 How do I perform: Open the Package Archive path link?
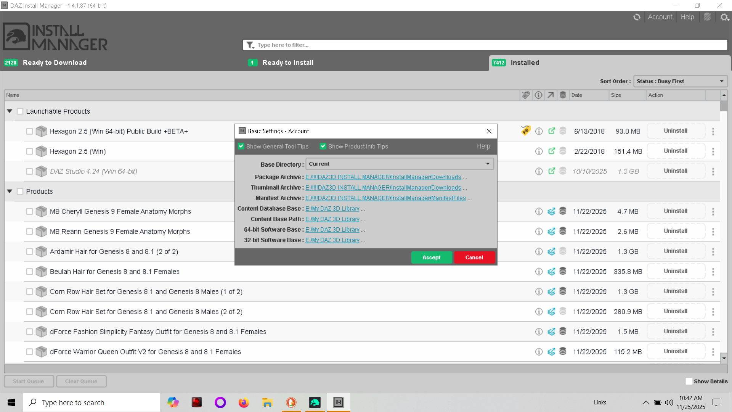point(383,177)
